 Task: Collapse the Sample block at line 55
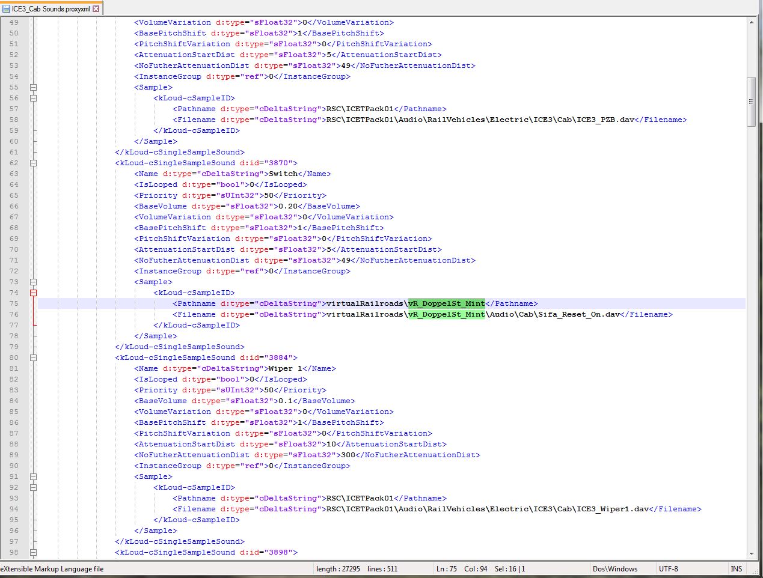coord(34,87)
